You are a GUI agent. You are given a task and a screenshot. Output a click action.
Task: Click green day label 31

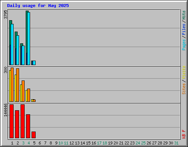176,143
